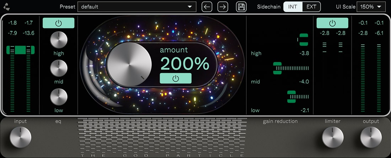Click the high EQ knob
This screenshot has height=158, width=391.
pyautogui.click(x=59, y=40)
